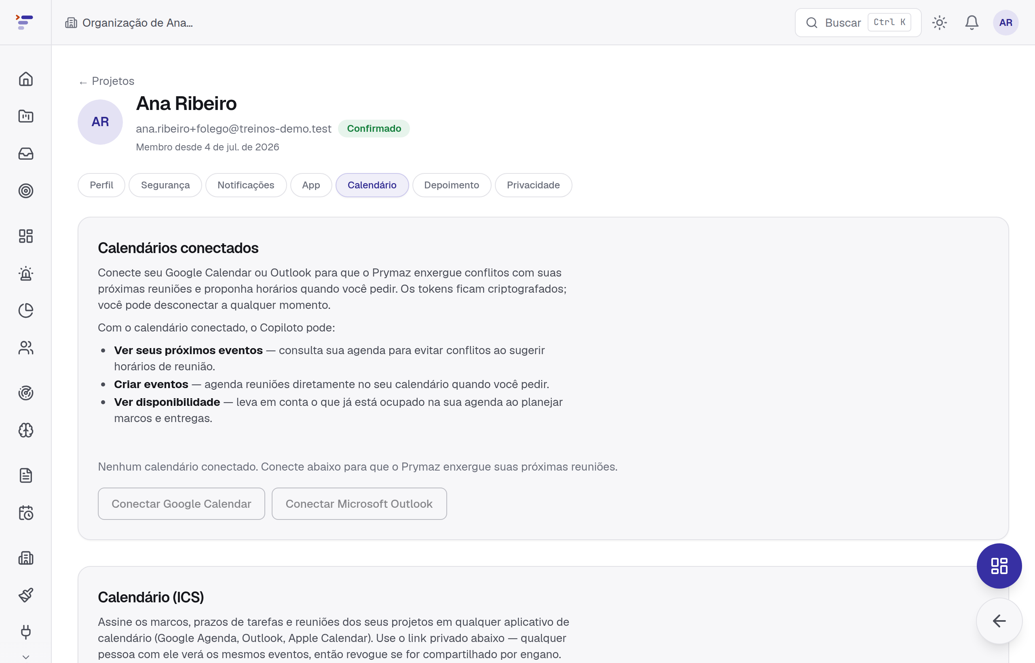1035x663 pixels.
Task: Open the pie chart reports icon
Action: click(26, 310)
